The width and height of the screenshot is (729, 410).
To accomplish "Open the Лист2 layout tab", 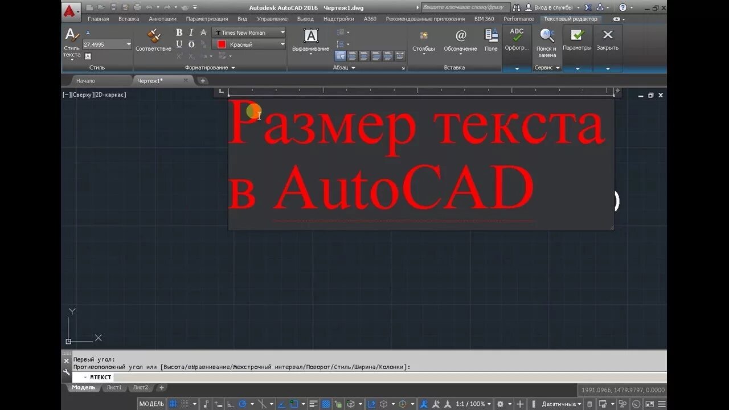I will [x=140, y=388].
